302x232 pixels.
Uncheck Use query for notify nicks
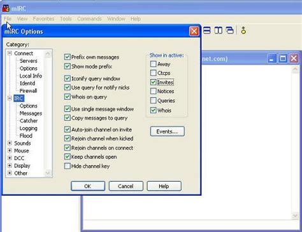pyautogui.click(x=68, y=87)
